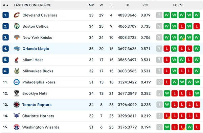
Task: Open the Charlotte Hornets team name
Action: 38,116
